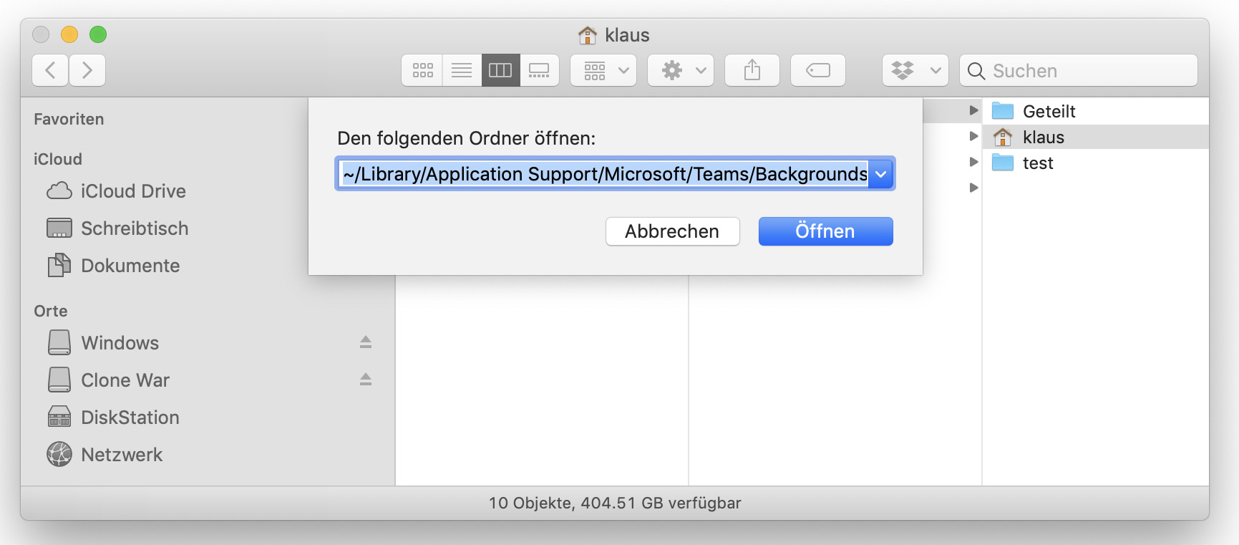Click the Öffnen button
Screen dimensions: 1239x545
click(x=825, y=231)
